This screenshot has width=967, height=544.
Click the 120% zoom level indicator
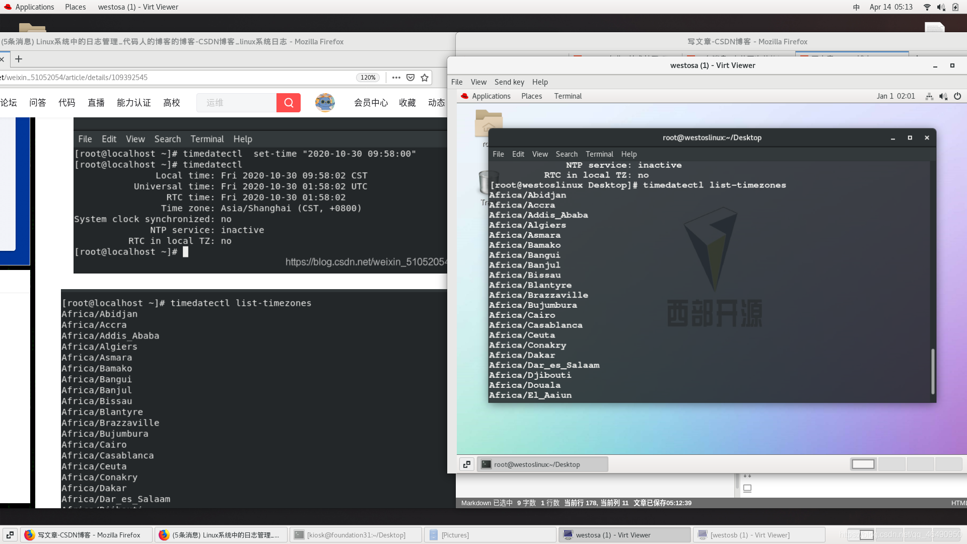[x=368, y=78]
